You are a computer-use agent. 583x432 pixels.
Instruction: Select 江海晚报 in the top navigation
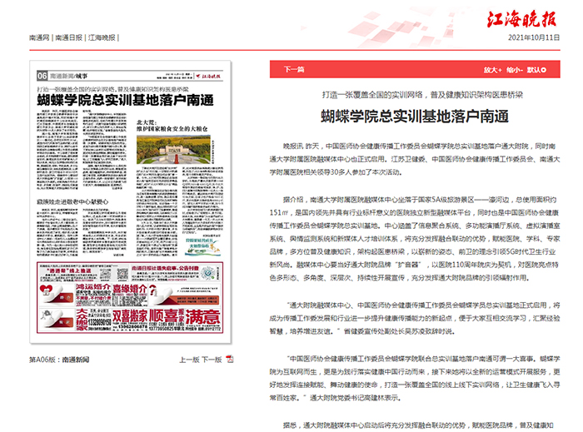pyautogui.click(x=102, y=37)
